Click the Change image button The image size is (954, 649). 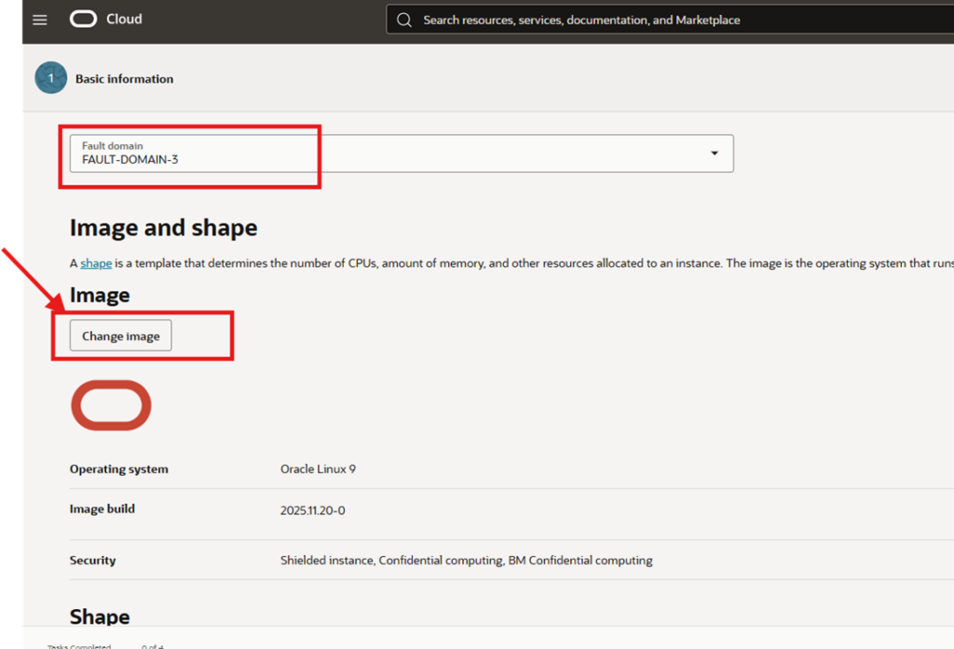point(121,336)
